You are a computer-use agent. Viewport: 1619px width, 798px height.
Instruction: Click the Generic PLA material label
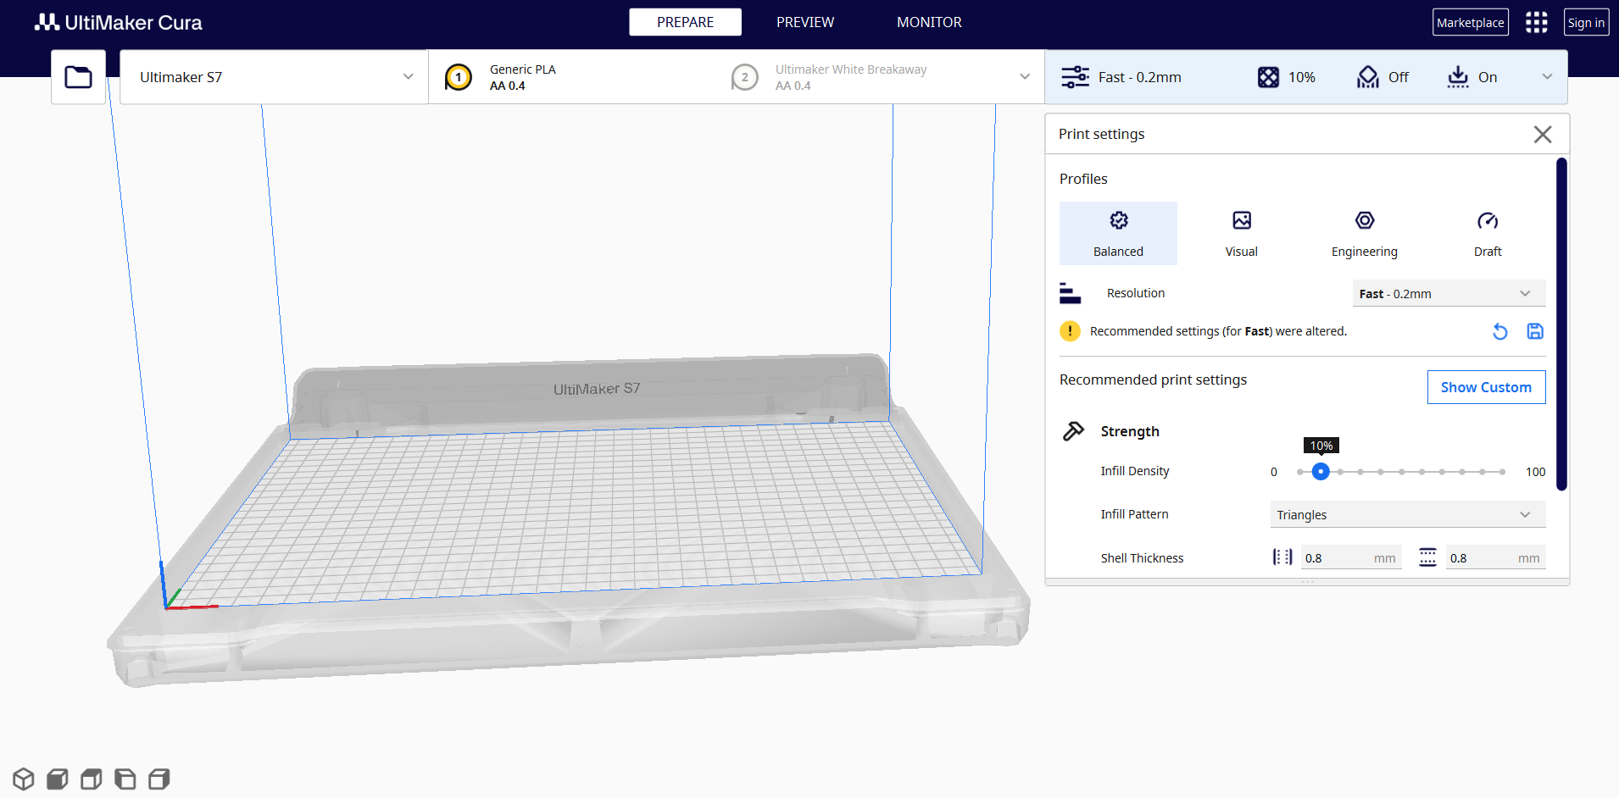pos(523,69)
